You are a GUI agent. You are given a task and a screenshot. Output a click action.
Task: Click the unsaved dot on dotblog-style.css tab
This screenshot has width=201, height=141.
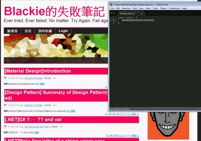(x=141, y=13)
